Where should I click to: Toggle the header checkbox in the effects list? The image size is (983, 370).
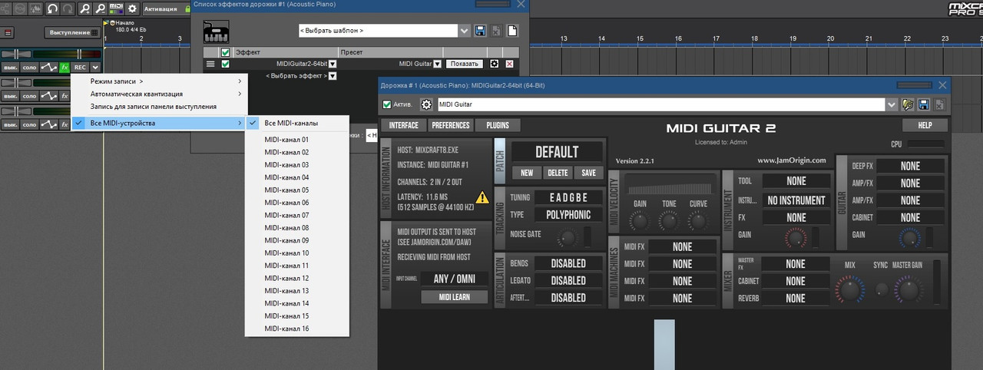tap(225, 52)
